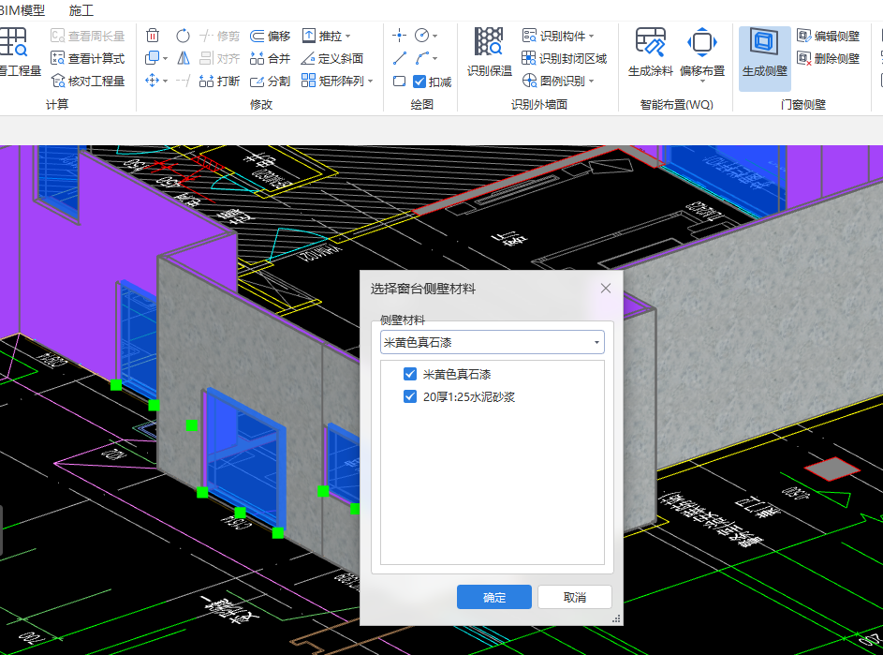This screenshot has width=883, height=655.
Task: Select the 识别保温 tool
Action: 489,43
